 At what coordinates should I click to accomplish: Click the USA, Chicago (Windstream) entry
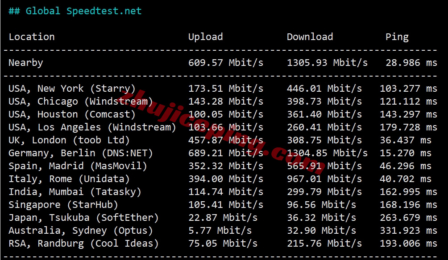tap(81, 102)
